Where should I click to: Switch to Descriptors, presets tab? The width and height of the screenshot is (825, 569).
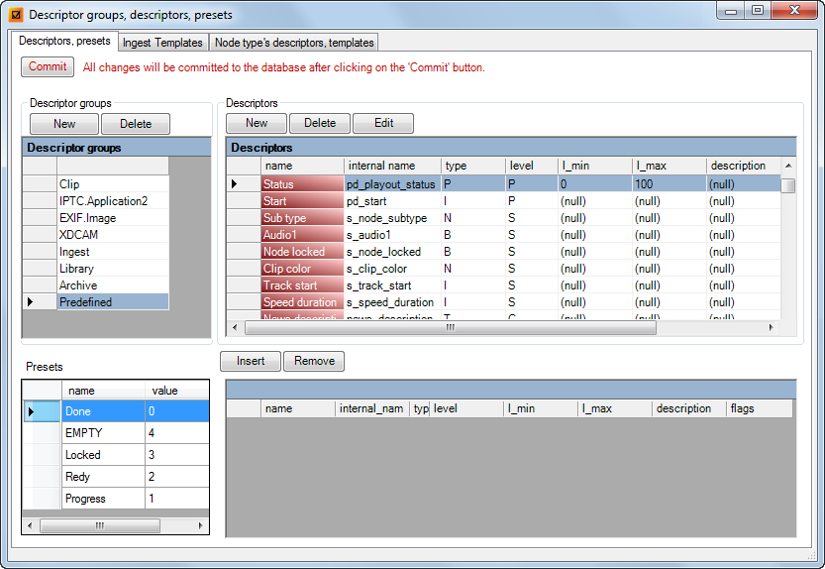[x=64, y=41]
